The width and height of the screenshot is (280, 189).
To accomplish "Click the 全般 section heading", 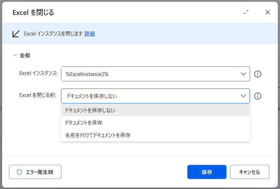I will point(25,55).
